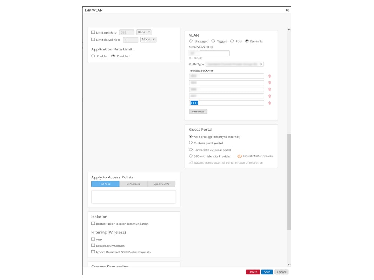This screenshot has width=374, height=280.
Task: Open the Mbps downlink unit dropdown
Action: pos(148,40)
